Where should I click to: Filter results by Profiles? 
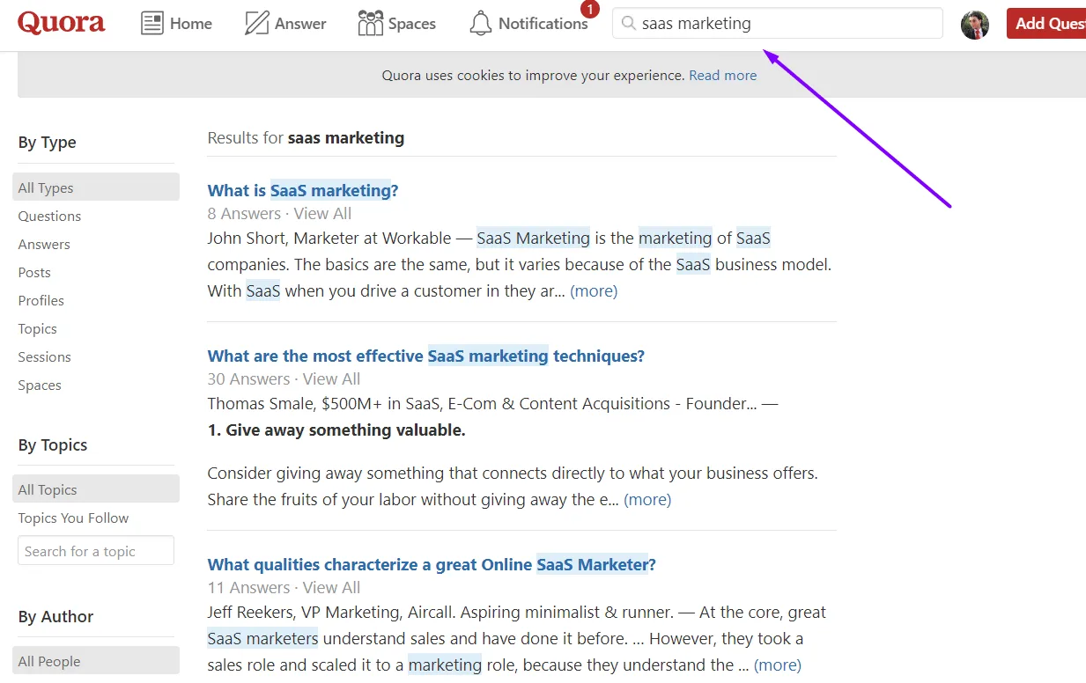click(x=41, y=300)
